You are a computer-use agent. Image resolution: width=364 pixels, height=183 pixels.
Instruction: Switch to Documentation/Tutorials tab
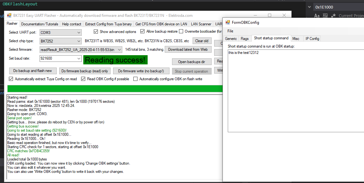[x=40, y=24]
